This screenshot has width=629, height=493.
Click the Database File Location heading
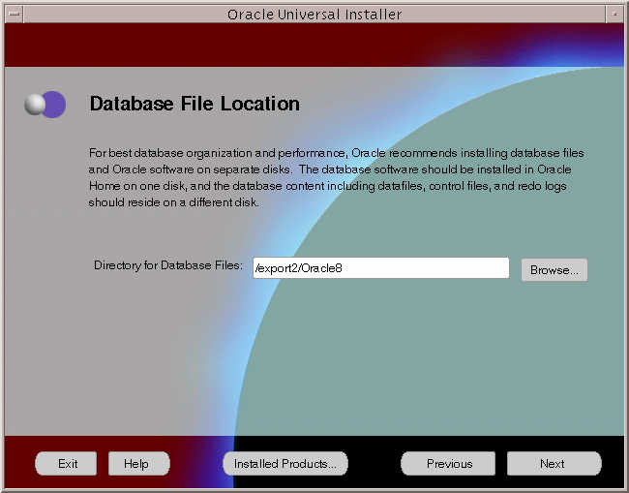tap(195, 104)
